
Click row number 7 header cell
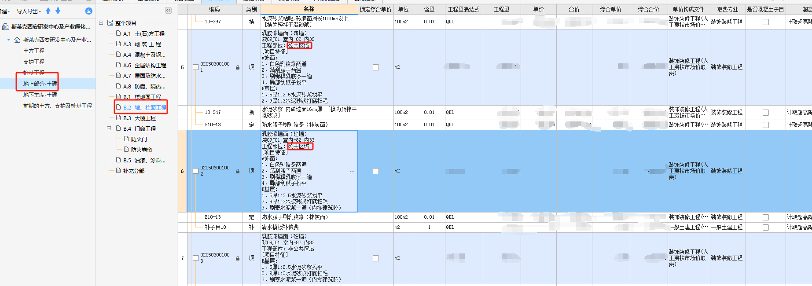pos(182,258)
